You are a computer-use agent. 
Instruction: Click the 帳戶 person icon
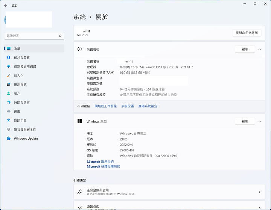(x=8, y=93)
